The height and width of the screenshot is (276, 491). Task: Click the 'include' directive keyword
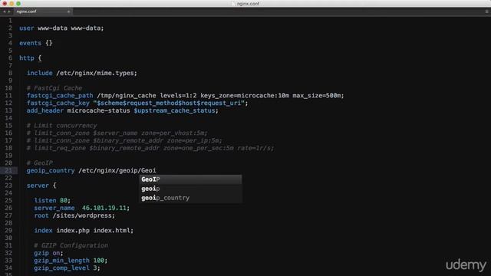[x=40, y=73]
